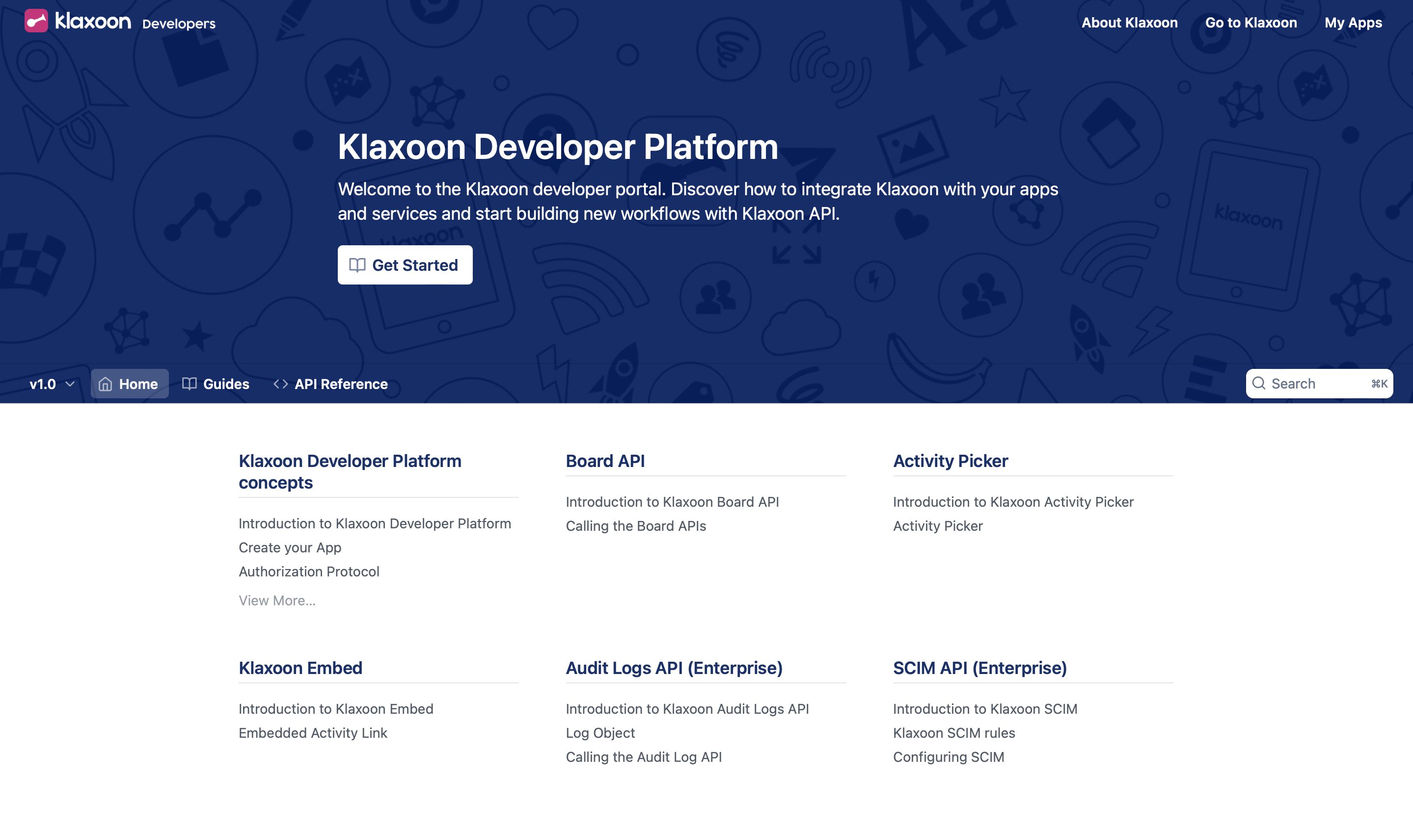This screenshot has width=1413, height=830.
Task: Open Introduction to Klaxoon Activity Picker
Action: click(x=1013, y=502)
